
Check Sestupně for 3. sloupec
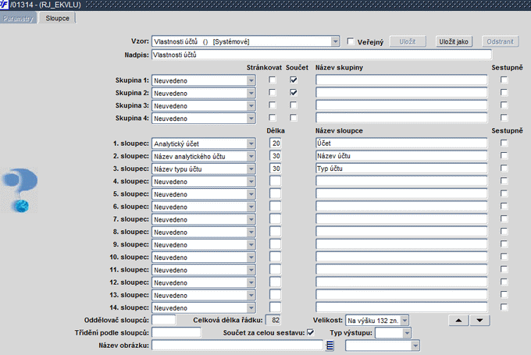click(x=504, y=169)
